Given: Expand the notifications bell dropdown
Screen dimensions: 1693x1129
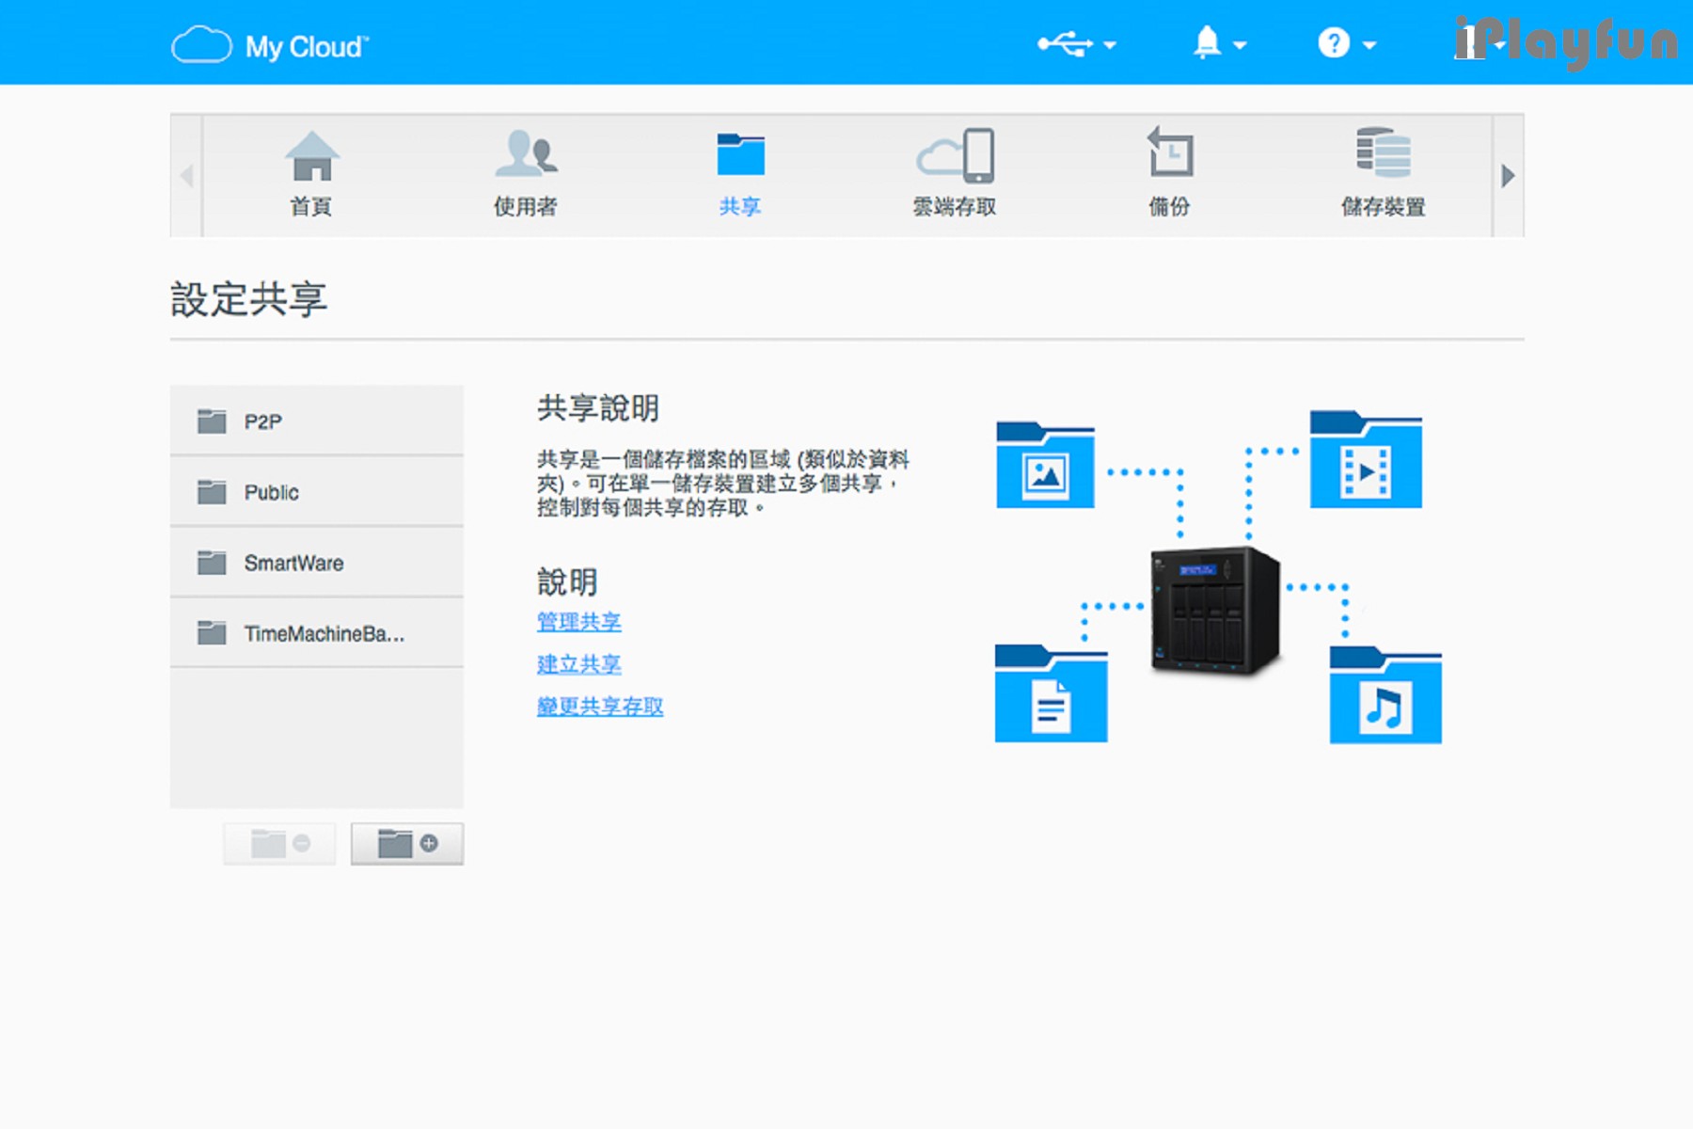Looking at the screenshot, I should point(1219,44).
